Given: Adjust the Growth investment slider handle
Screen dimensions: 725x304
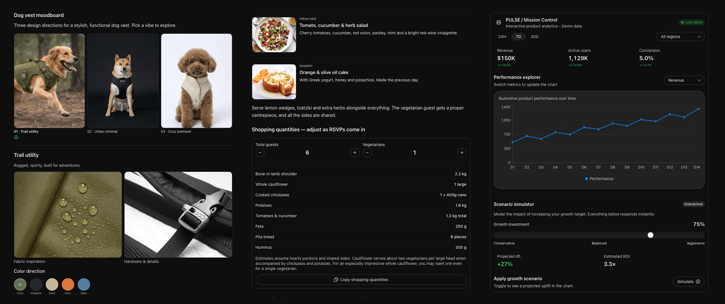Looking at the screenshot, I should coord(651,235).
